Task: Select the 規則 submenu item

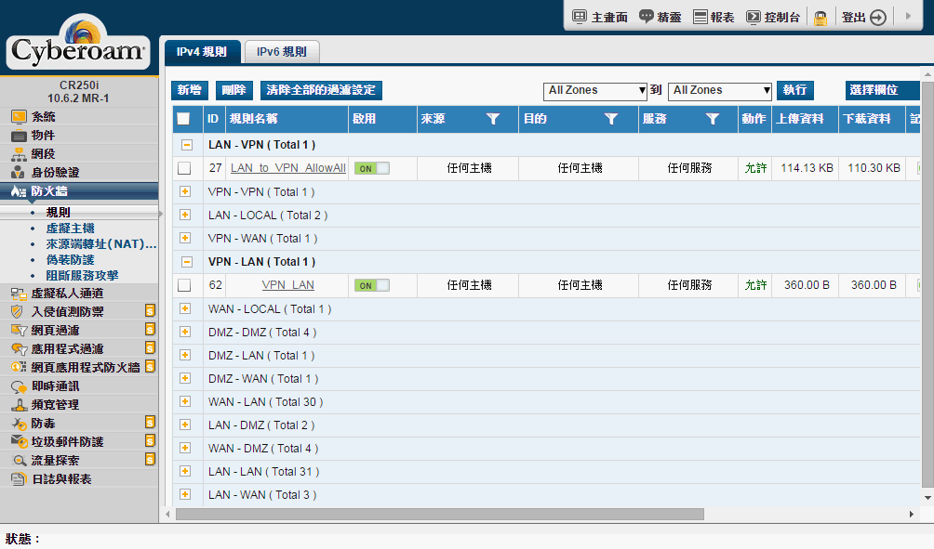Action: (59, 213)
